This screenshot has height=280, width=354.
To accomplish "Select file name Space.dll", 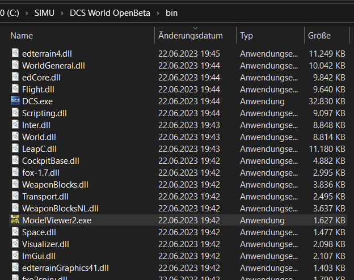I will tap(39, 232).
